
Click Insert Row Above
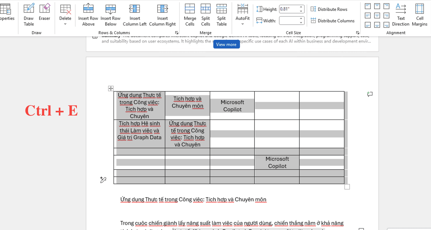coord(88,15)
